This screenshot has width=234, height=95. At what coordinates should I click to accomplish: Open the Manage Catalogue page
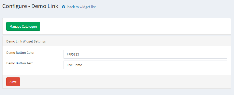click(23, 26)
